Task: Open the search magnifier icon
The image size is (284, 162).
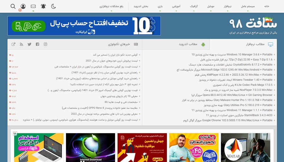Action: click(13, 6)
